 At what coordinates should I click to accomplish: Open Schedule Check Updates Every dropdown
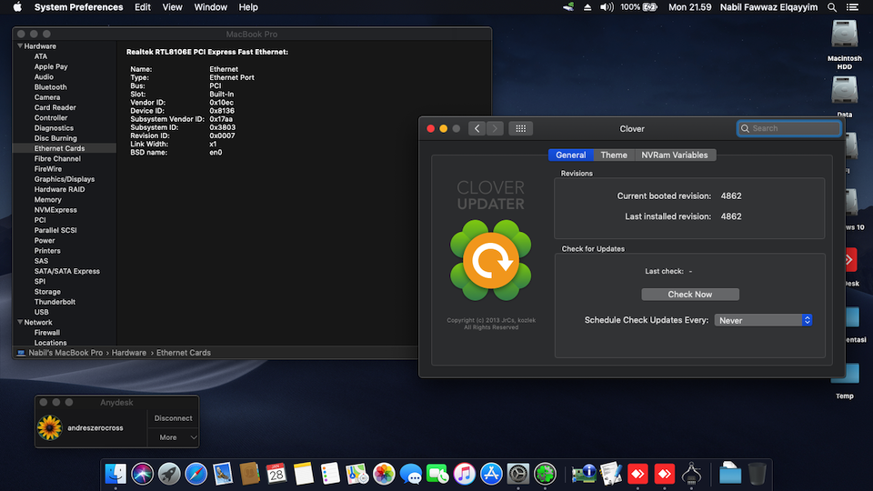pyautogui.click(x=763, y=320)
